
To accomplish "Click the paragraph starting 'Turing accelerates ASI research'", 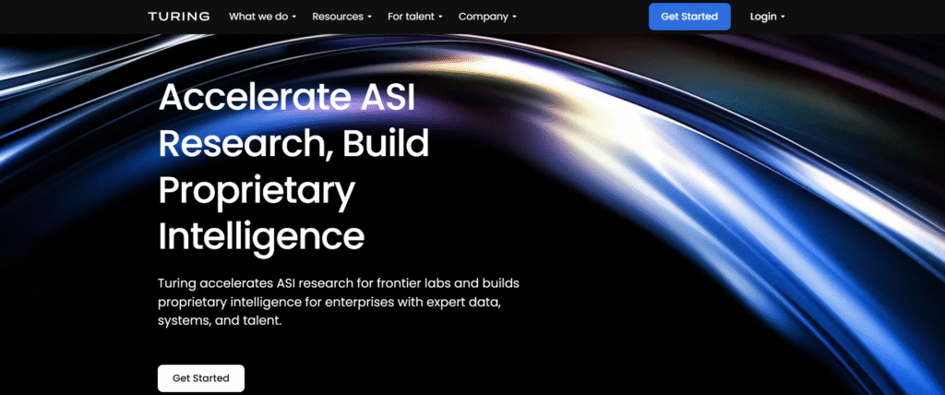I will pos(339,302).
